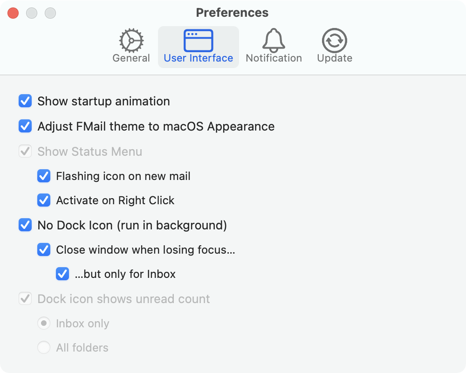Open the General gear icon tab
Viewport: 466px width, 373px height.
point(131,41)
